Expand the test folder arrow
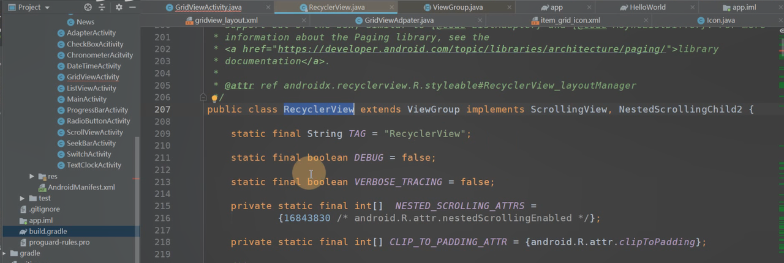 22,198
